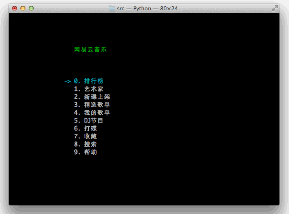Click the folder icon in title bar
This screenshot has width=289, height=214.
click(112, 8)
